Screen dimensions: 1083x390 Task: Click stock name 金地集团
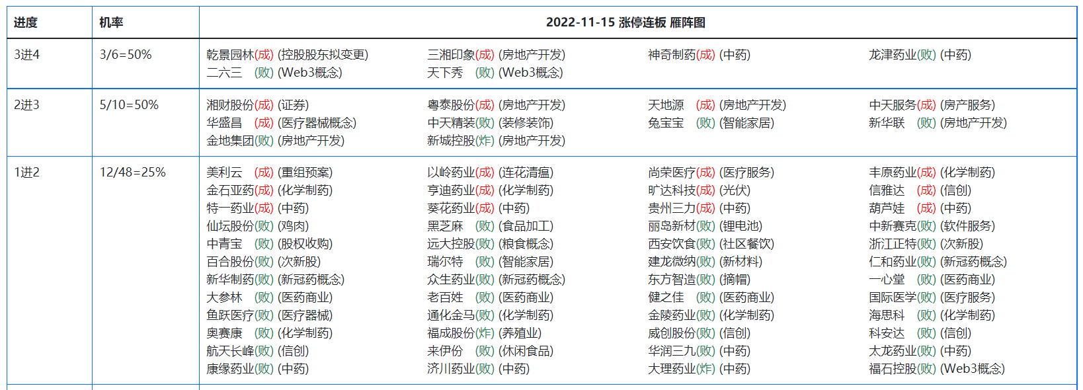coord(230,141)
